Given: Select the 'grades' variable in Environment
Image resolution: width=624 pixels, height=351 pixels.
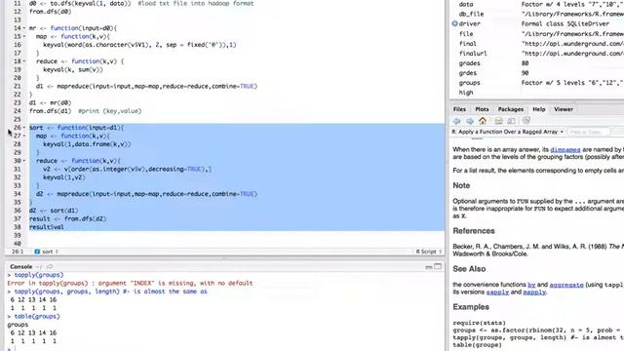Looking at the screenshot, I should point(469,63).
